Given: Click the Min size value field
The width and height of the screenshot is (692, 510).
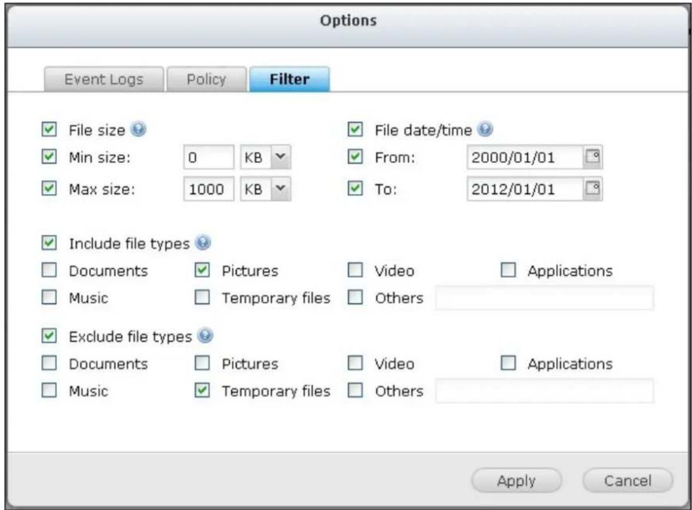Looking at the screenshot, I should pyautogui.click(x=209, y=157).
